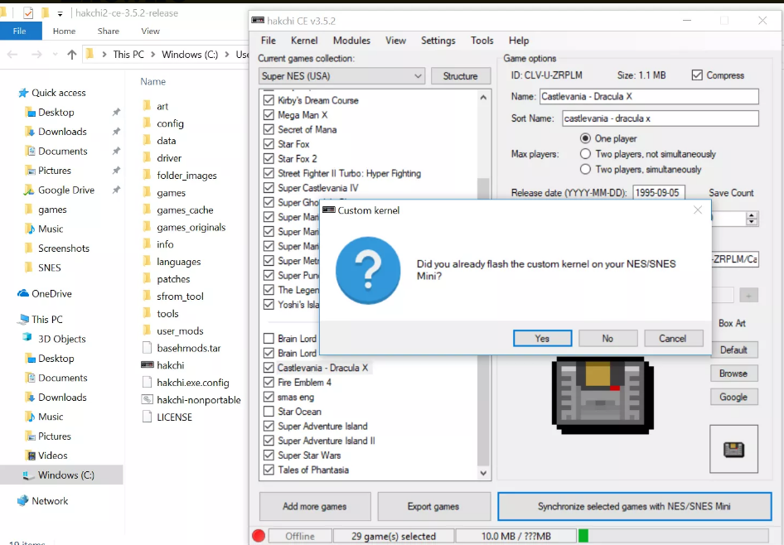
Task: Expand Windows (C:) breadcrumb chevron
Action: (x=227, y=55)
